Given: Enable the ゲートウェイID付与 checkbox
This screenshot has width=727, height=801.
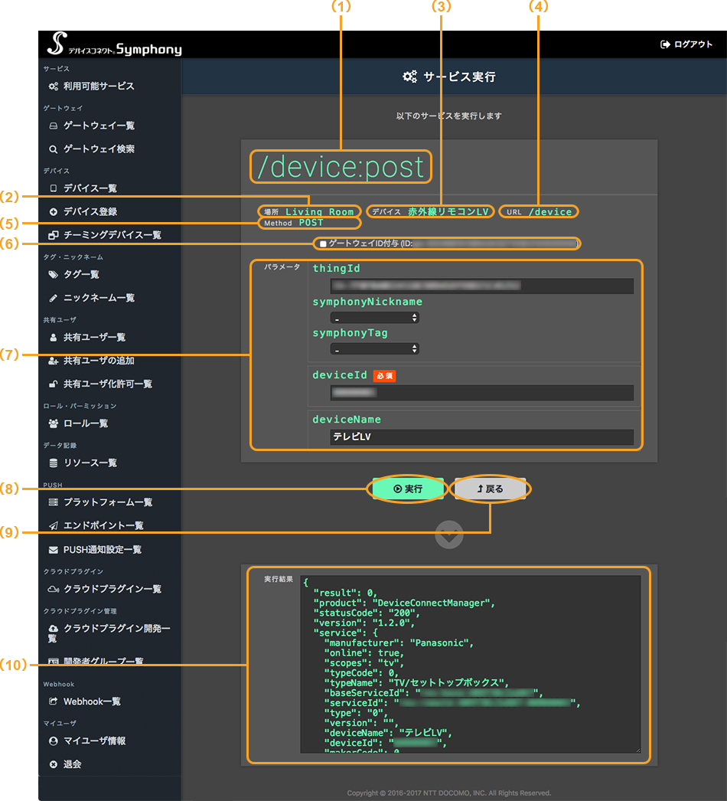Looking at the screenshot, I should tap(323, 244).
